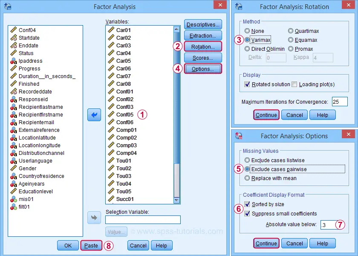The height and width of the screenshot is (256, 358).
Task: Click the date icon beside Startdate
Action: point(14,38)
